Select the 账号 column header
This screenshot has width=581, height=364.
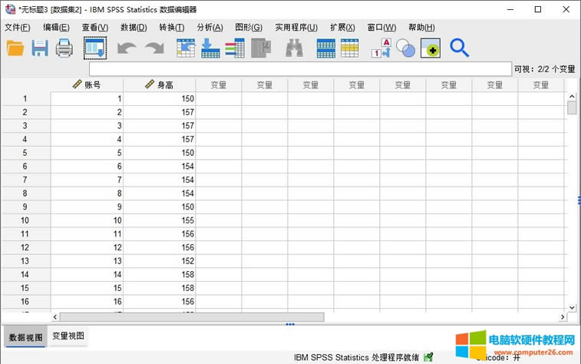(x=87, y=85)
